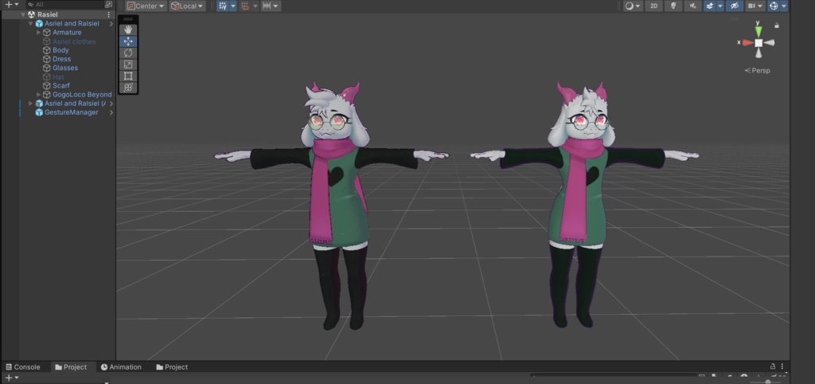This screenshot has height=384, width=815.
Task: Open the bottom panel kebab menu
Action: (782, 366)
